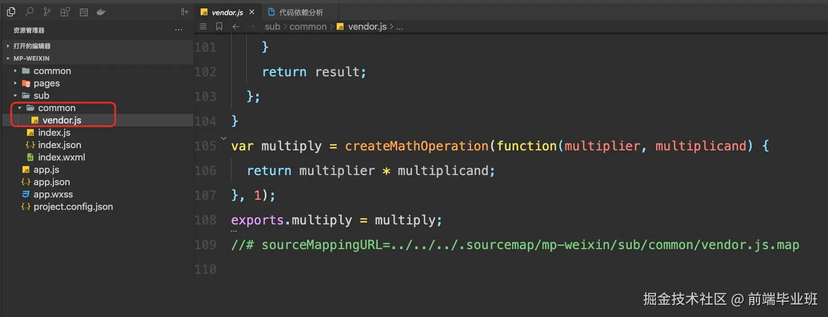The height and width of the screenshot is (317, 828).
Task: Click the createMathOperation function name
Action: tap(417, 146)
